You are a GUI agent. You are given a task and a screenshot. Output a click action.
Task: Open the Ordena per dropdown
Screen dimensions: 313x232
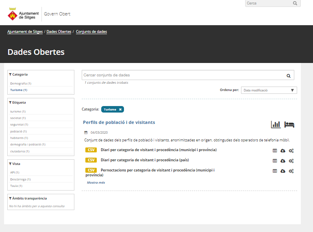coord(269,90)
